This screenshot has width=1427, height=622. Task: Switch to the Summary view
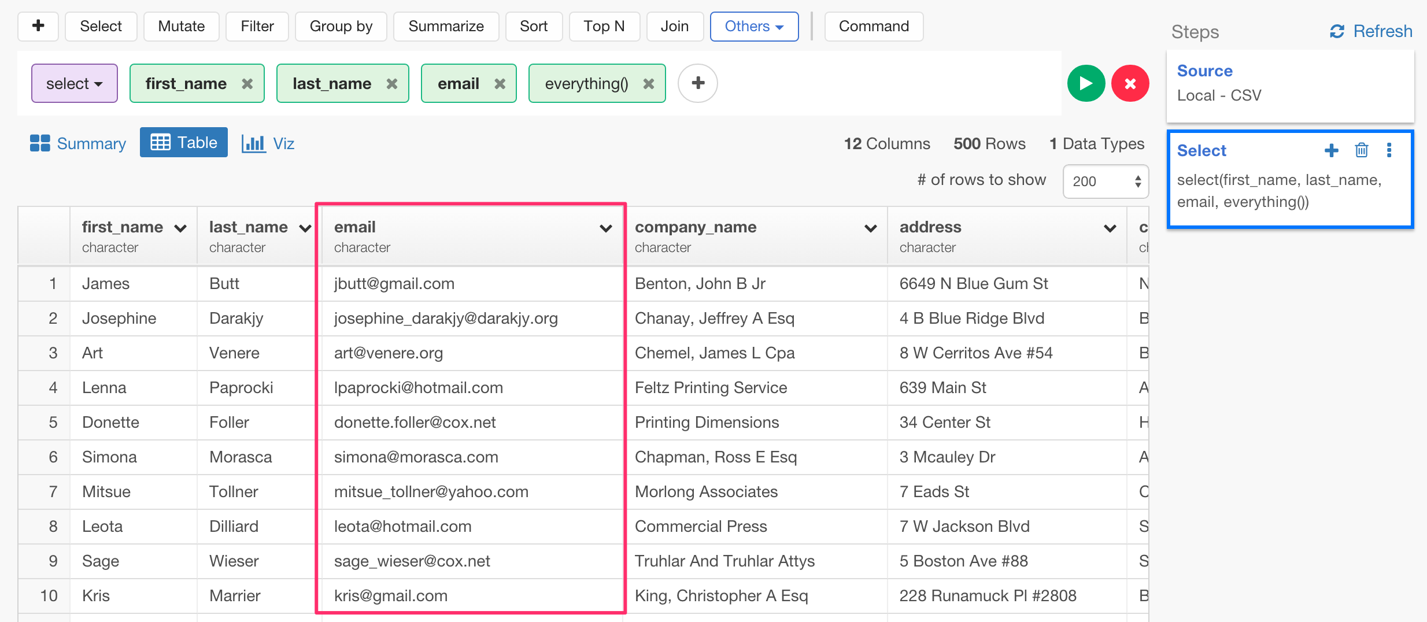point(77,143)
